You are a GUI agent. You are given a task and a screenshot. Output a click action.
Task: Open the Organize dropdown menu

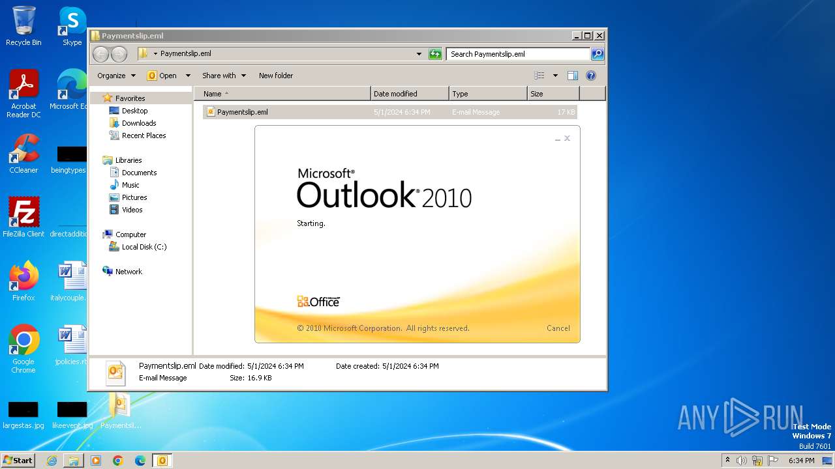[116, 76]
